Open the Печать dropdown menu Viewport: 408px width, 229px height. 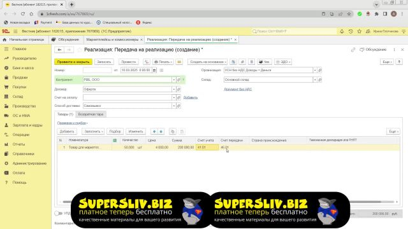[x=163, y=62]
